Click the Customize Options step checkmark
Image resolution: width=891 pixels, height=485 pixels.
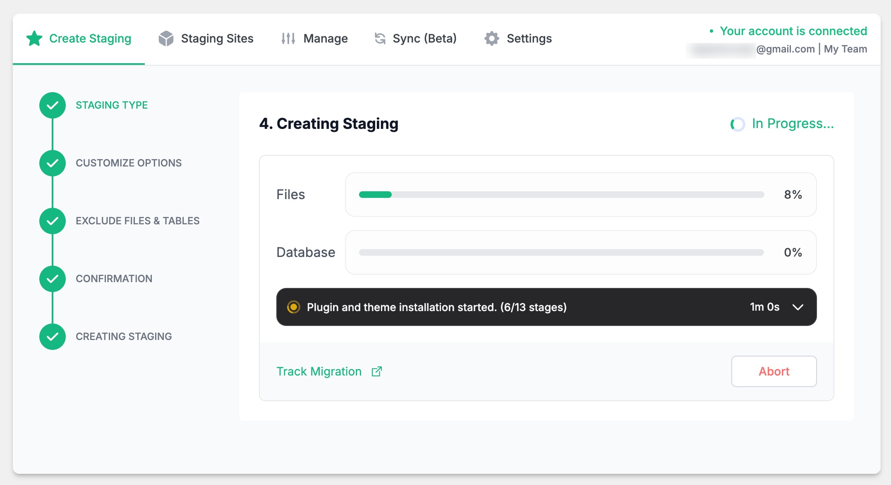(x=53, y=163)
